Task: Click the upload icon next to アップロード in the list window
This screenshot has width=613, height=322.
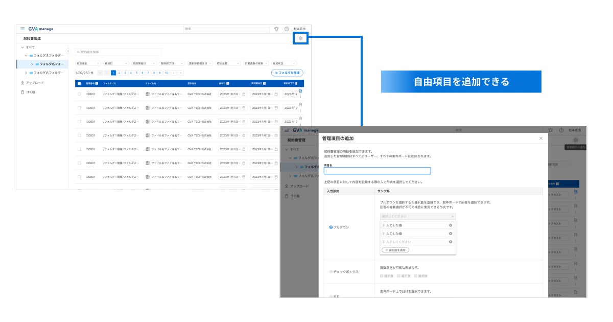Action: pos(22,82)
